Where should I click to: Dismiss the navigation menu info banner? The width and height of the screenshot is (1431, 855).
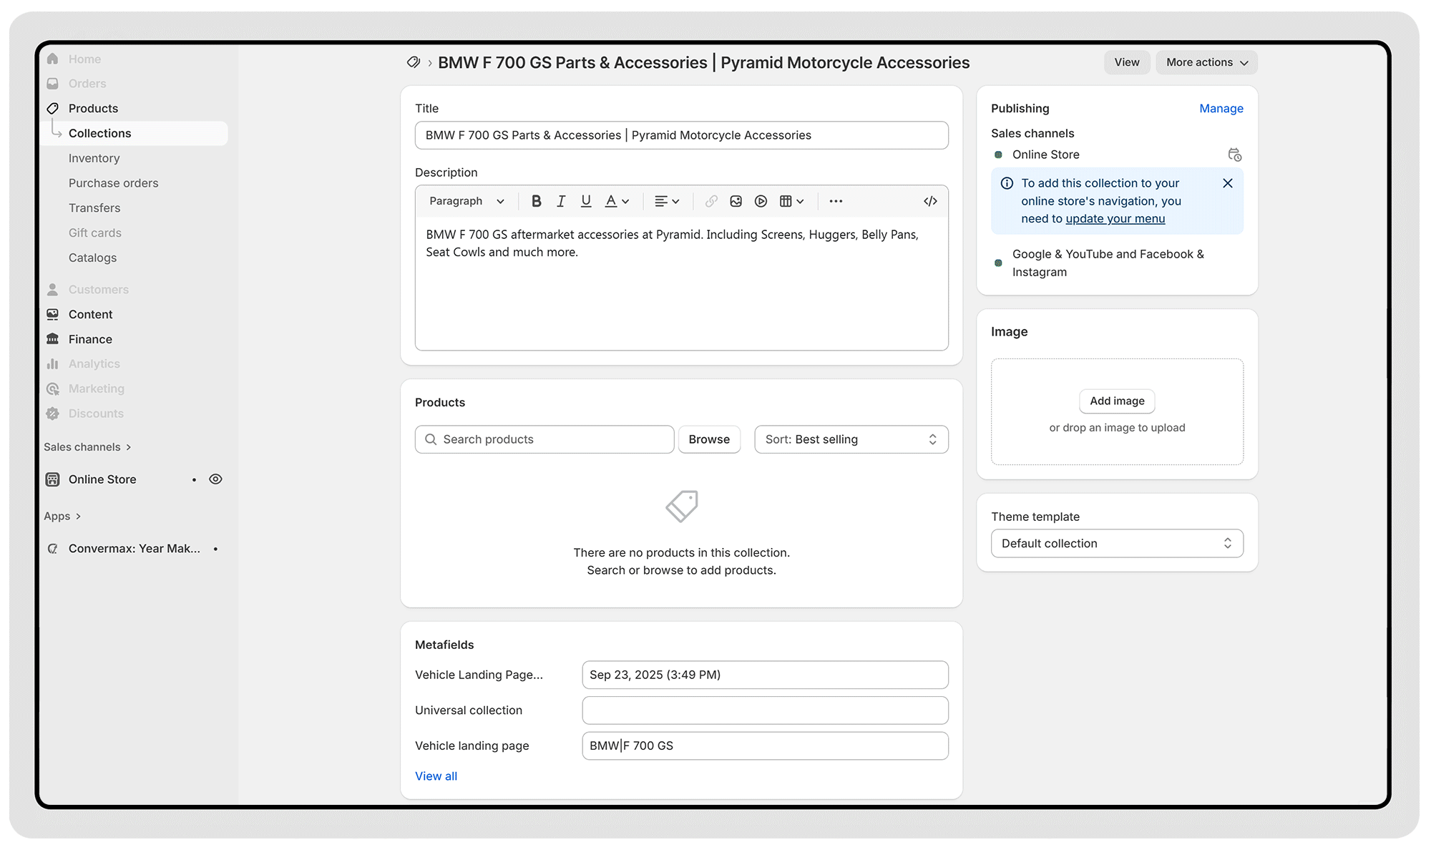click(x=1228, y=183)
